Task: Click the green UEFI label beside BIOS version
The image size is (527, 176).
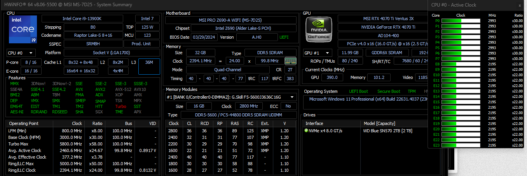Action: pyautogui.click(x=284, y=37)
